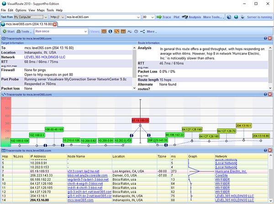Toggle the first orange summary view icon
This screenshot has height=204, width=274.
tap(104, 32)
